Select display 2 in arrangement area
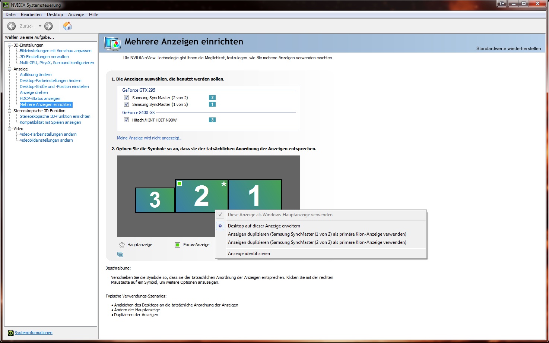The height and width of the screenshot is (343, 549). click(x=201, y=196)
